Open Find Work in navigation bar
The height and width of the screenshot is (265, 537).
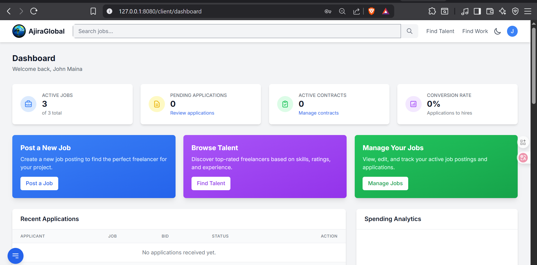click(475, 31)
